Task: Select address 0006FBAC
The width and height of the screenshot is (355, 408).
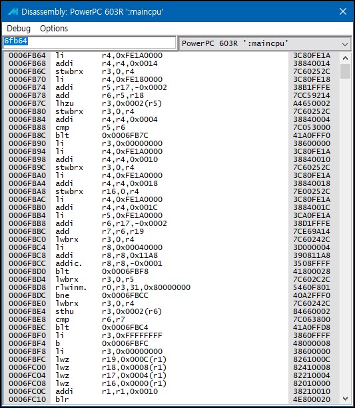Action: coord(27,199)
